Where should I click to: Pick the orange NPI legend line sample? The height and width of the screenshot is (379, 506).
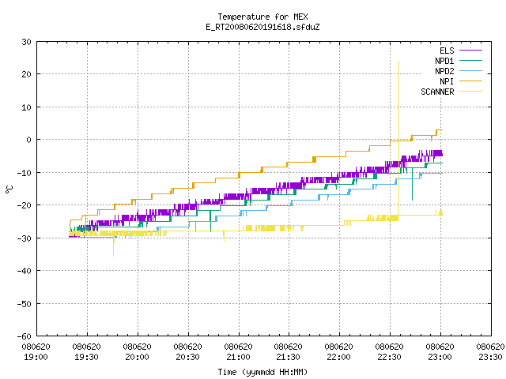point(470,81)
